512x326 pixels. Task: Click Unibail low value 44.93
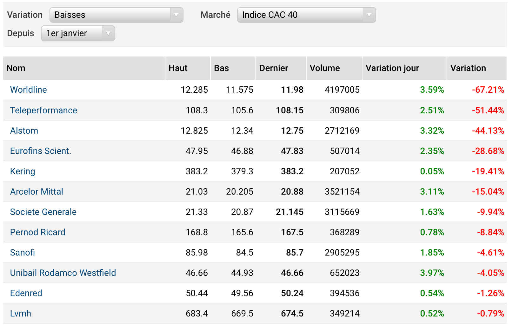point(242,273)
